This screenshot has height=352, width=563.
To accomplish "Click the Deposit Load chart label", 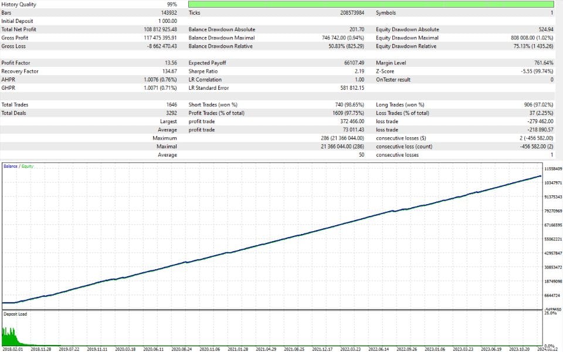I will click(15, 314).
